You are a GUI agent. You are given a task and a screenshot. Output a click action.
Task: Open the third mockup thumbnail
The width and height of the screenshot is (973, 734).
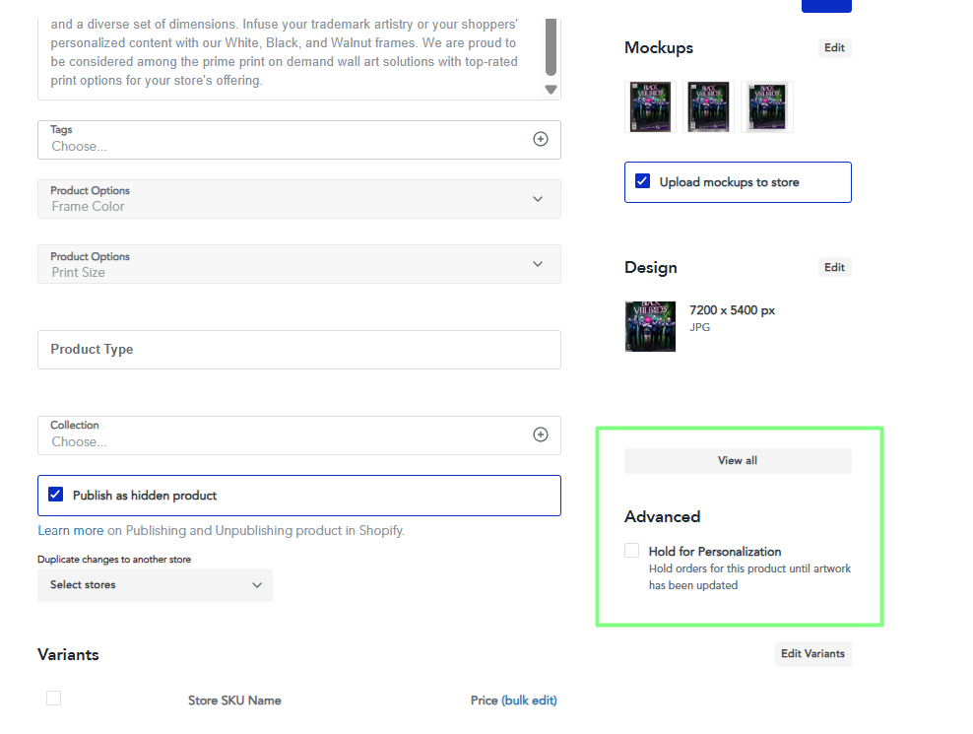[x=767, y=106]
